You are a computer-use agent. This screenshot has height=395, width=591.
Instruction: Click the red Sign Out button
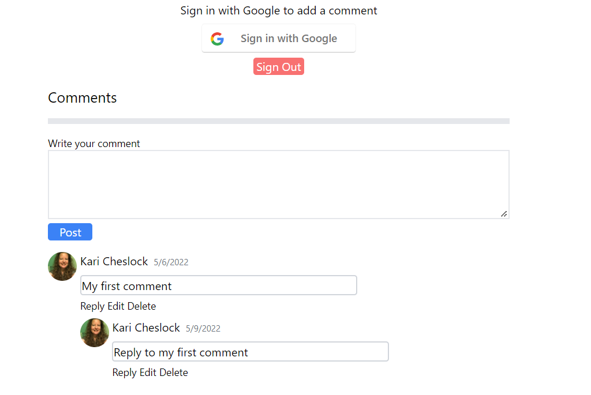pos(279,67)
